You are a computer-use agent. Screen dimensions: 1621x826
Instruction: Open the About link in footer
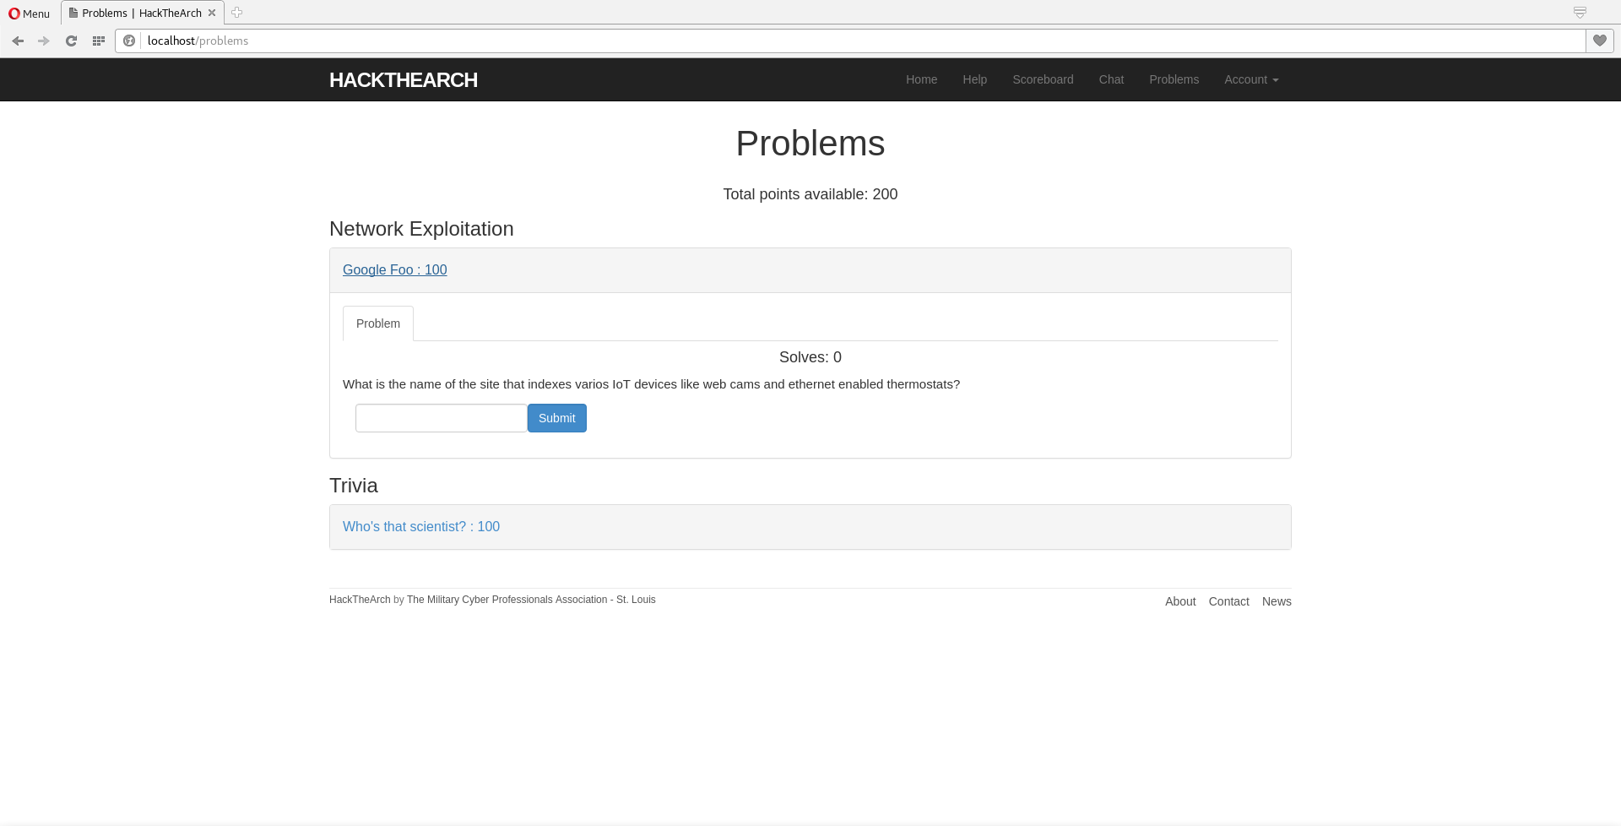[1180, 601]
